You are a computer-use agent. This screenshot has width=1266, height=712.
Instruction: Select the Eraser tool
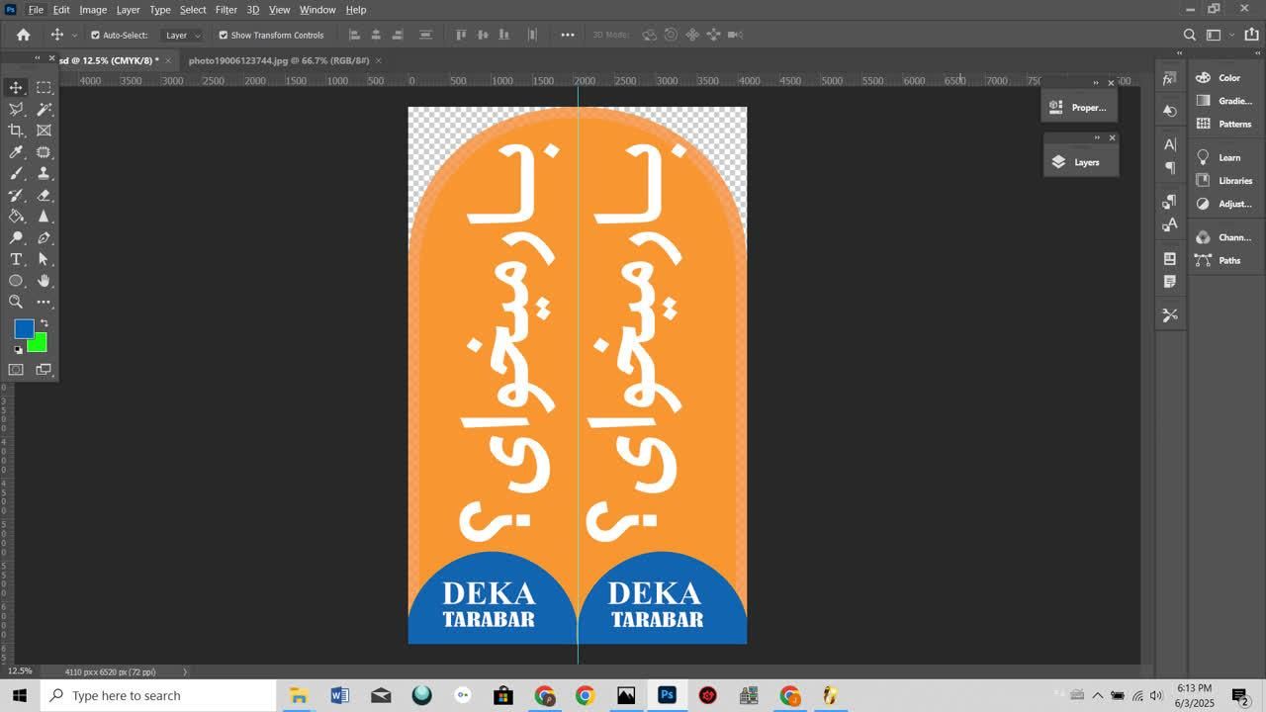44,195
